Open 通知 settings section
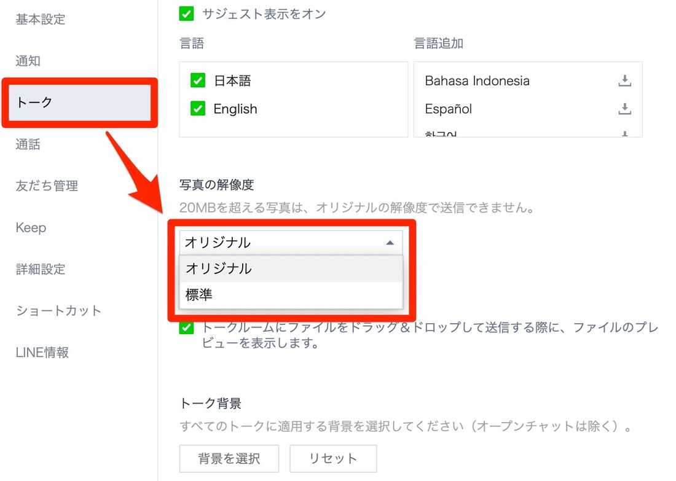Image resolution: width=676 pixels, height=481 pixels. coord(28,61)
